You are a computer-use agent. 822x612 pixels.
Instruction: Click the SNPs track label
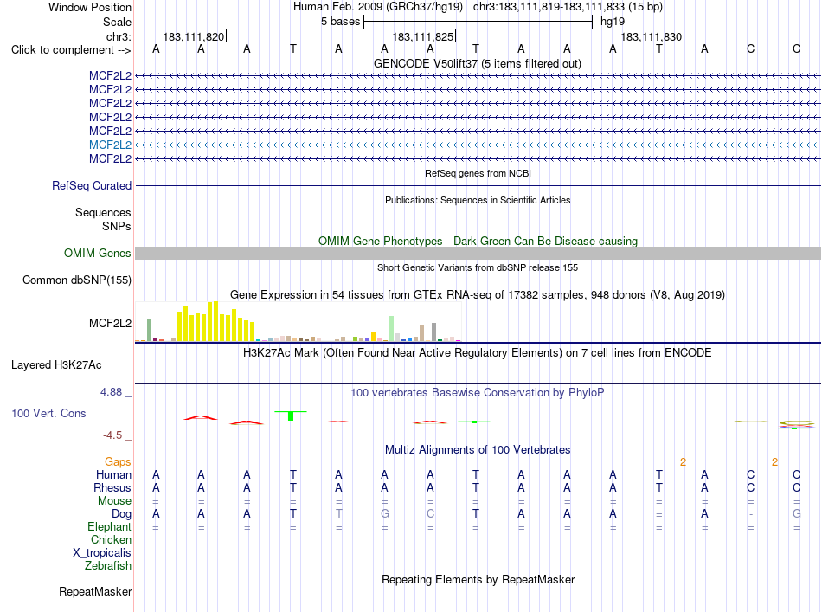coord(117,226)
